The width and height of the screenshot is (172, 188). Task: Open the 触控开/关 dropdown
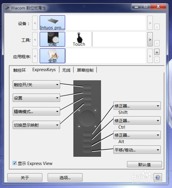point(36,84)
